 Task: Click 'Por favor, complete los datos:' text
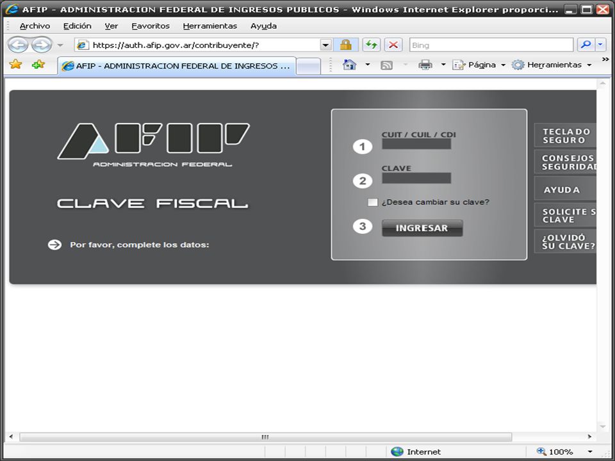[140, 245]
